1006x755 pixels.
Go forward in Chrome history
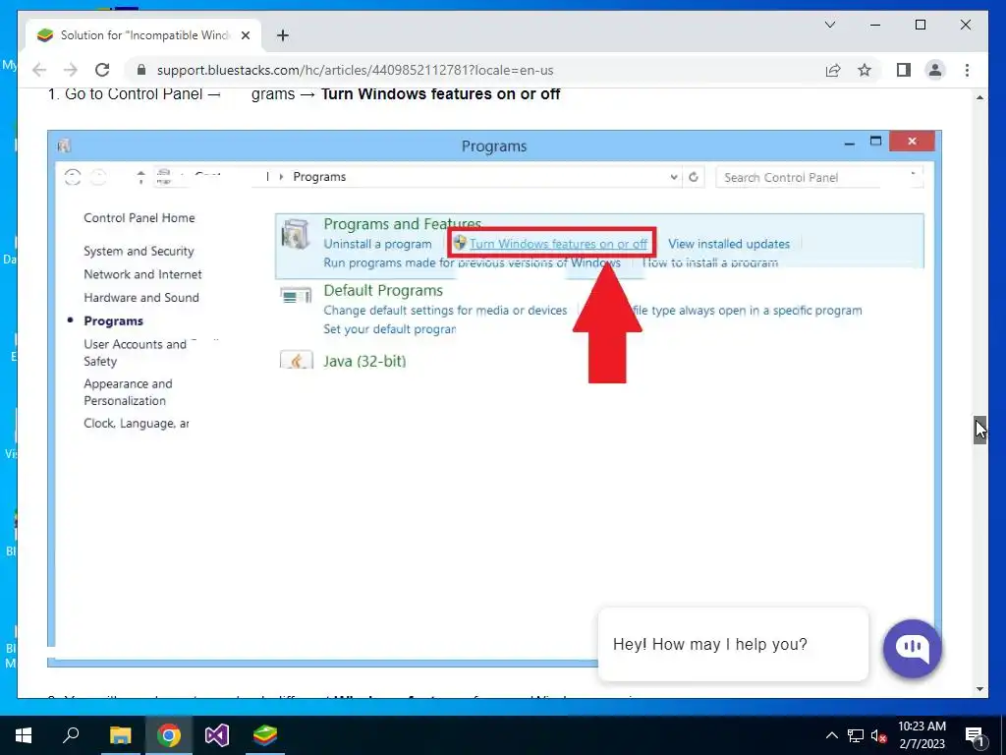coord(71,70)
